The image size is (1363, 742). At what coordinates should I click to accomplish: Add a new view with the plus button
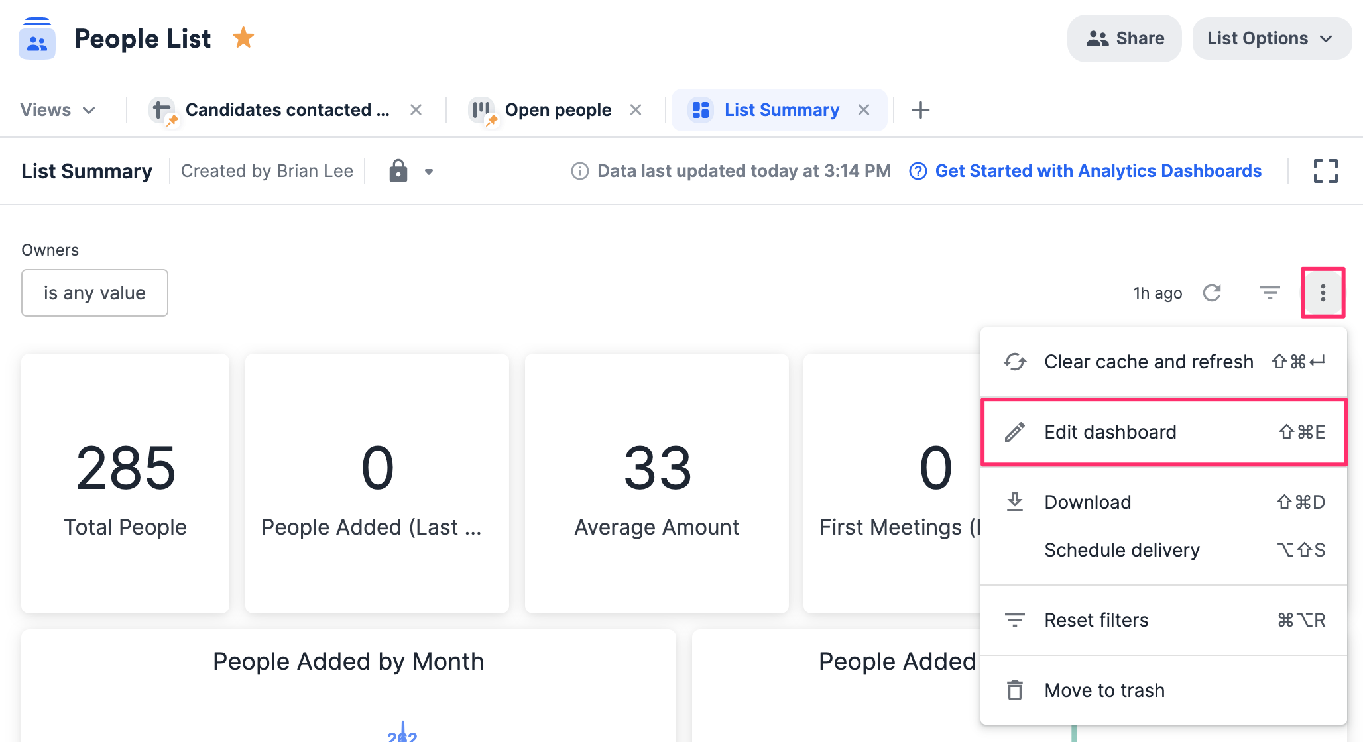pyautogui.click(x=920, y=109)
